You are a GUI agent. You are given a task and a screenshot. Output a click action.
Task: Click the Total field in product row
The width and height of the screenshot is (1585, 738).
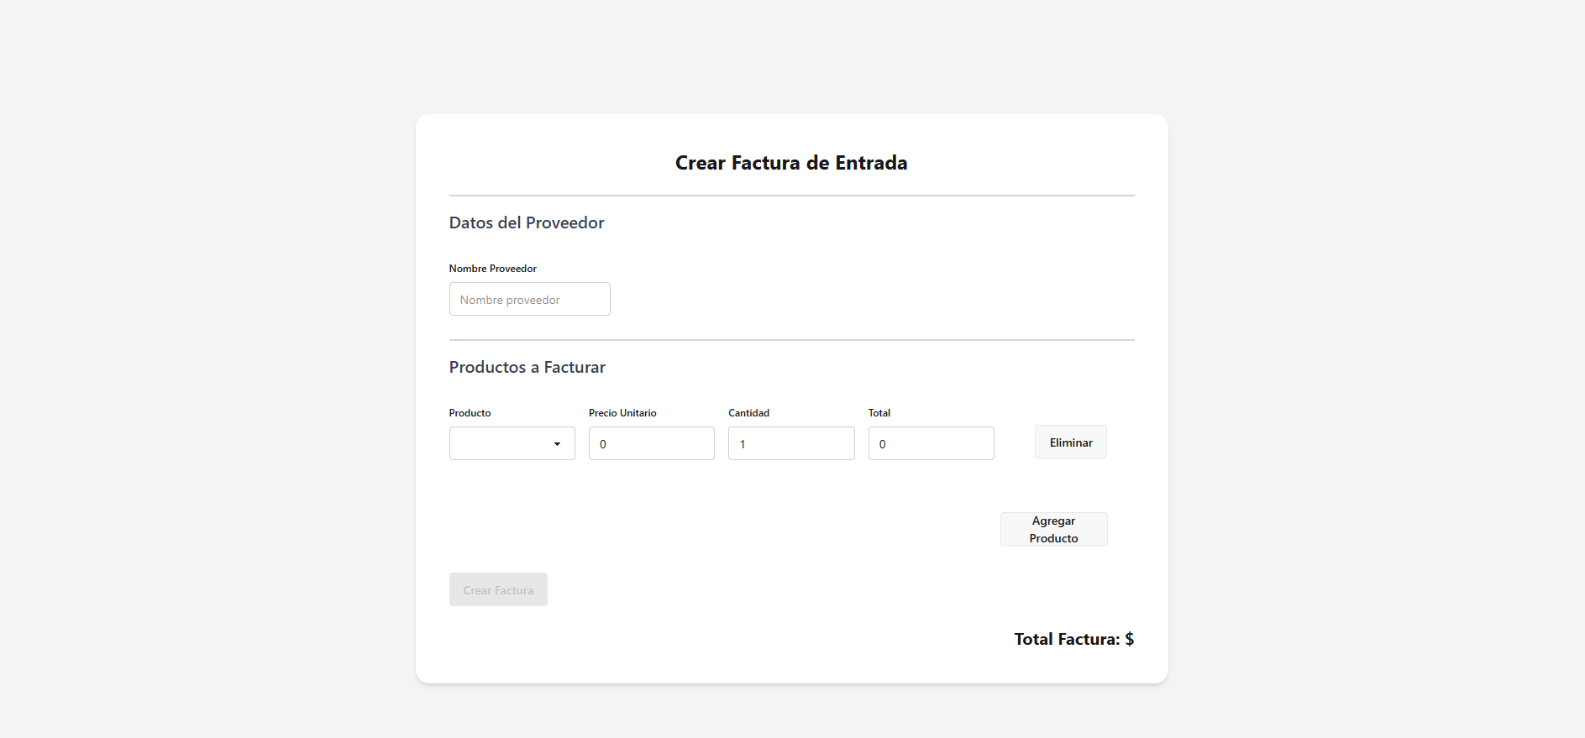click(931, 443)
